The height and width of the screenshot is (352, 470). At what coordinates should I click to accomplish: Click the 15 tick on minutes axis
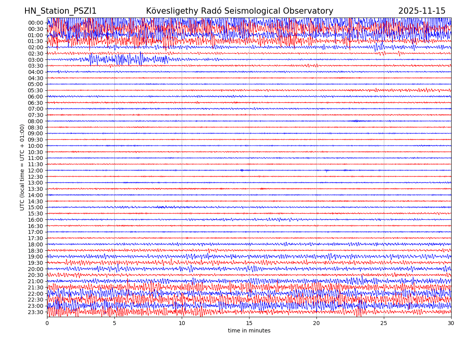(249, 323)
